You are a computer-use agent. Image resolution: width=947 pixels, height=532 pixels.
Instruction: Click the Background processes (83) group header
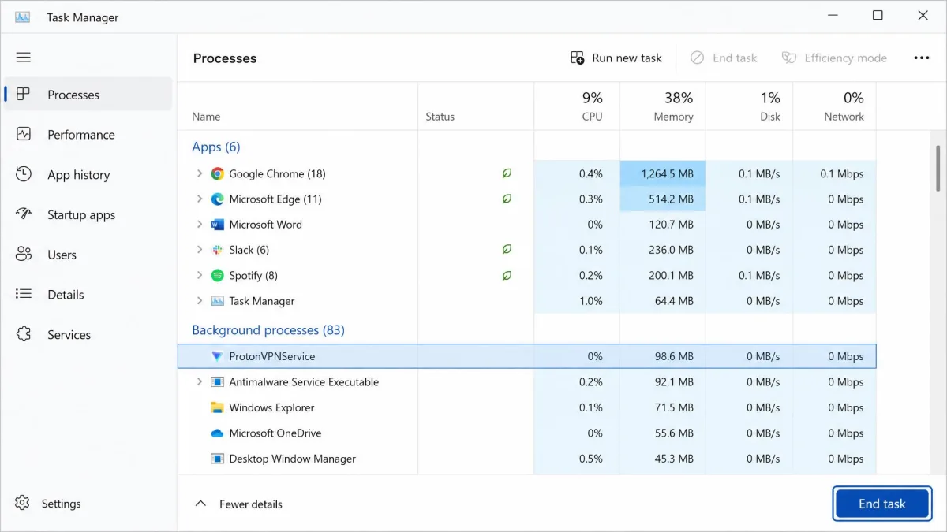pyautogui.click(x=268, y=330)
